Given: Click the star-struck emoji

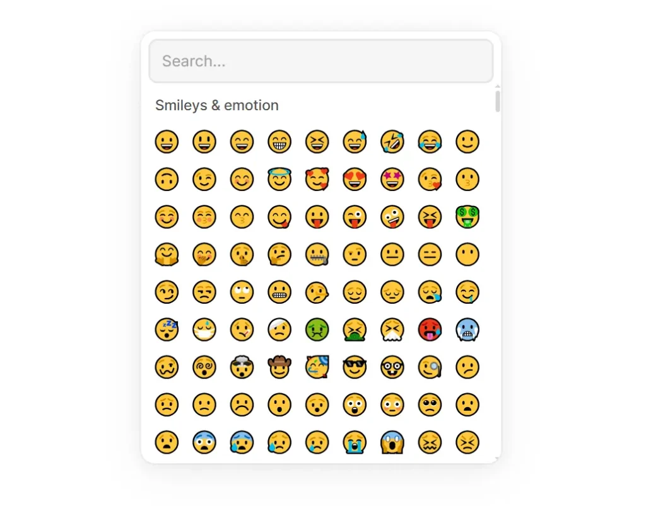Looking at the screenshot, I should pyautogui.click(x=392, y=179).
